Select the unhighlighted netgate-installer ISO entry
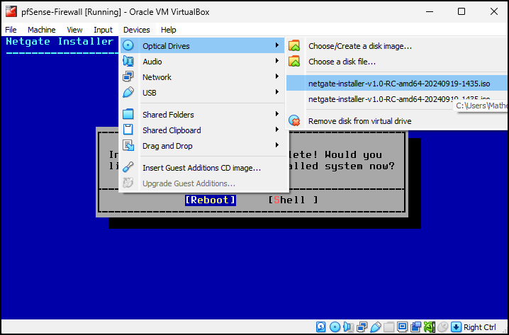The image size is (509, 335). point(398,99)
